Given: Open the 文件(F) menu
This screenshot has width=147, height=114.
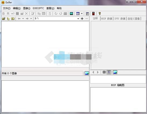Looking at the screenshot, I should click(x=7, y=8).
